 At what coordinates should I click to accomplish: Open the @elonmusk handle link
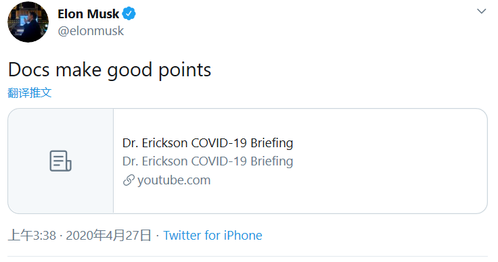tap(91, 31)
